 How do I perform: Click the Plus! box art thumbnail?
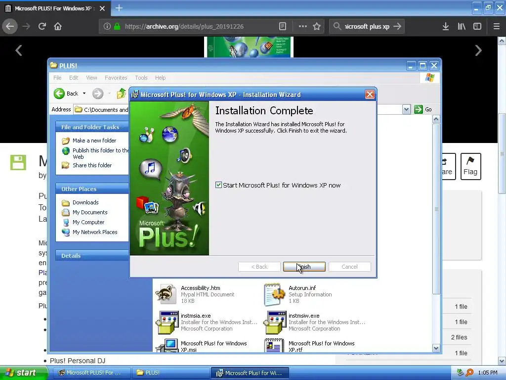pyautogui.click(x=249, y=47)
